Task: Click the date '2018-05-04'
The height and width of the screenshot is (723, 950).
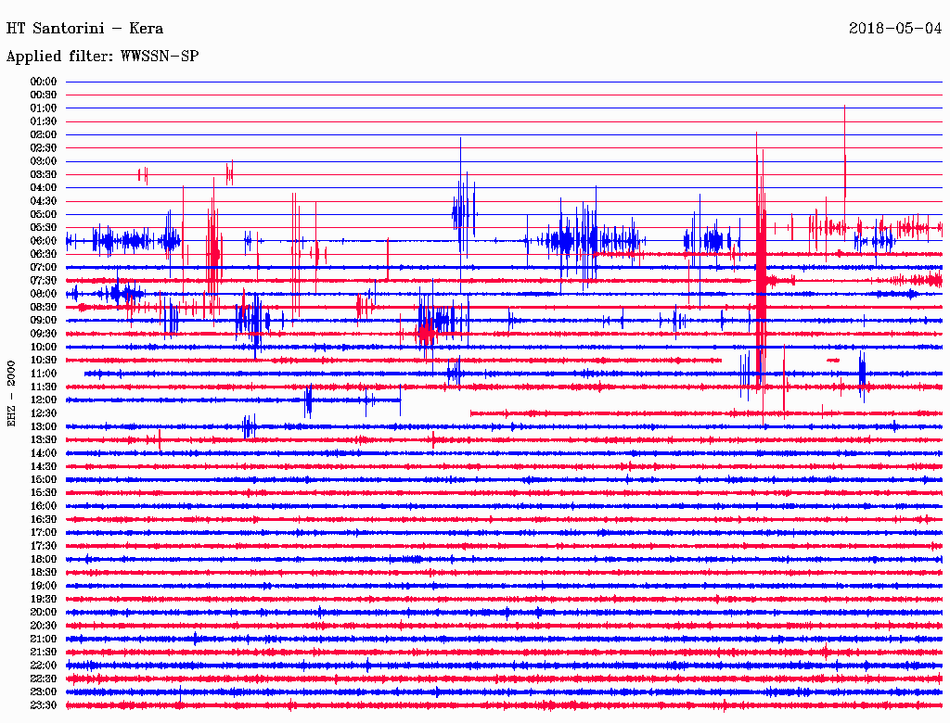Action: point(895,29)
